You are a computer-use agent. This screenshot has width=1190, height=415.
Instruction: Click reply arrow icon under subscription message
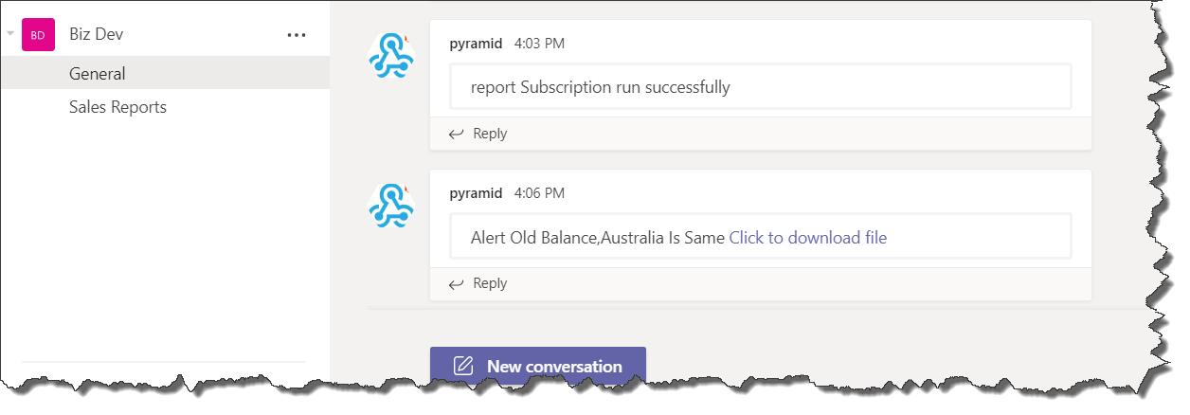pyautogui.click(x=456, y=135)
